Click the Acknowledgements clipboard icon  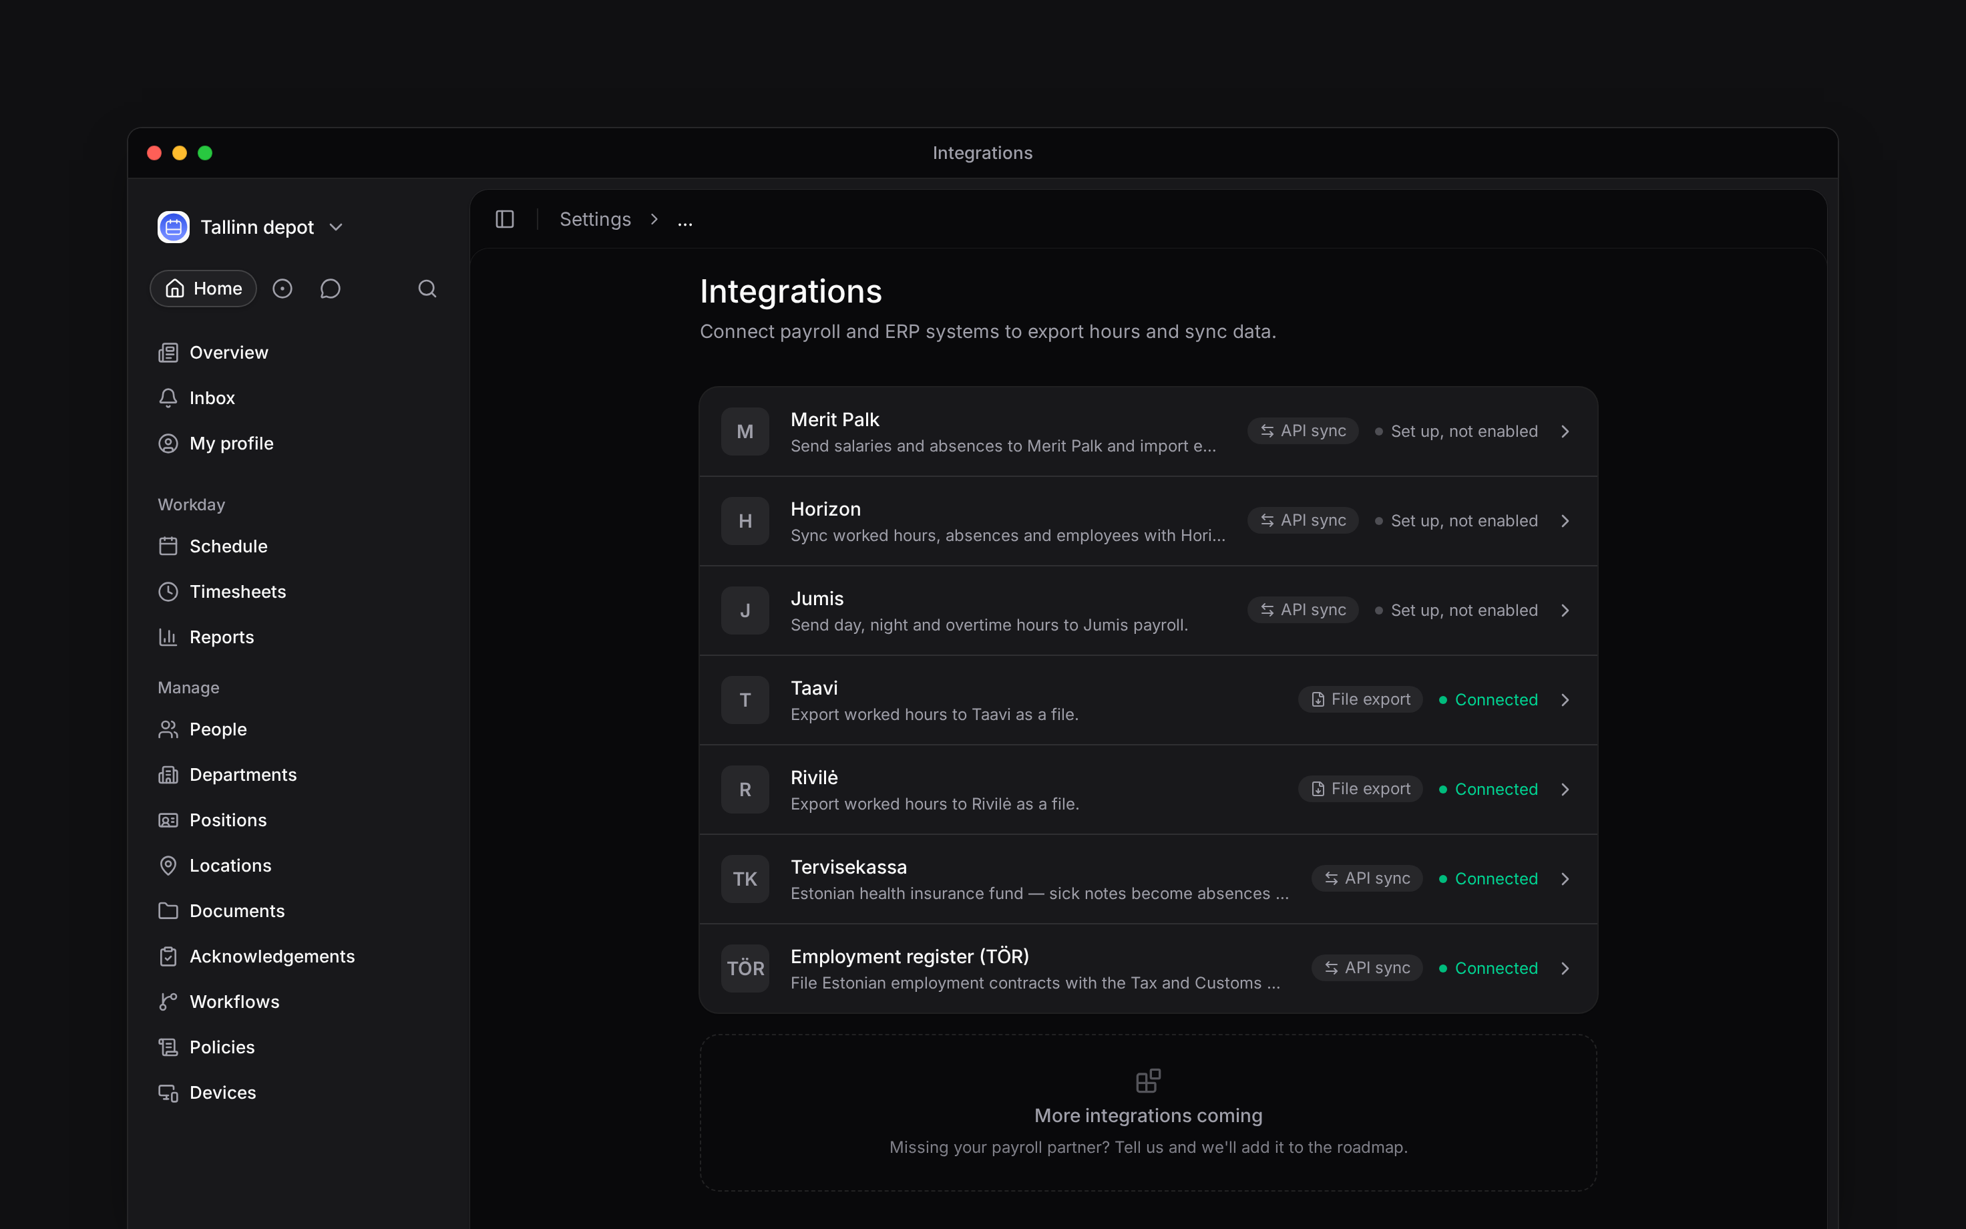coord(168,956)
